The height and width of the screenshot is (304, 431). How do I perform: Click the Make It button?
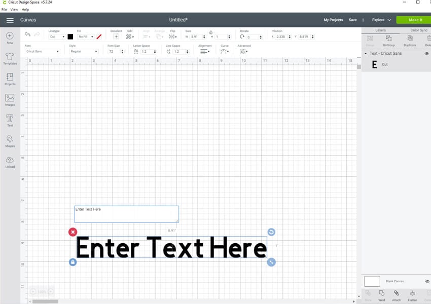414,20
